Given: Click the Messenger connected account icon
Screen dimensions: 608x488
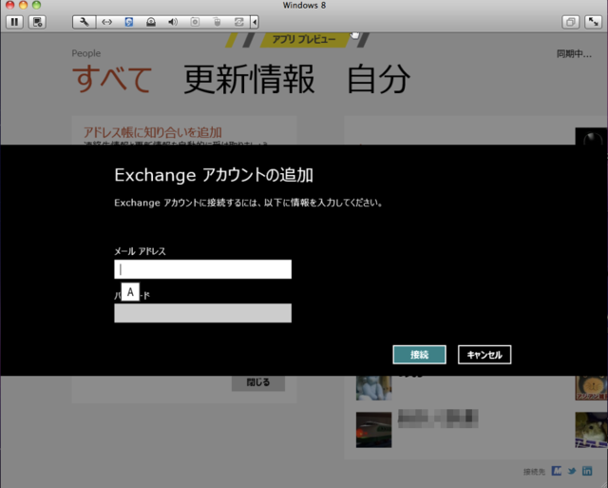Looking at the screenshot, I should coord(557,471).
